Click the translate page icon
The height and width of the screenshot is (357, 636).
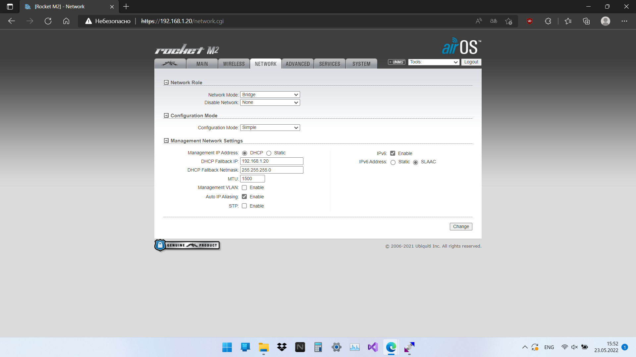coord(494,21)
